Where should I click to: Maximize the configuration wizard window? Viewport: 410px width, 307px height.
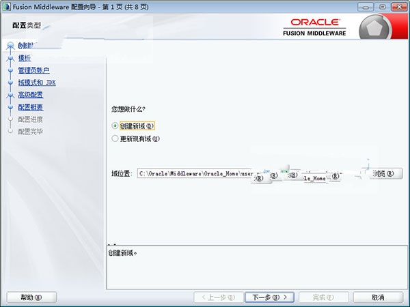point(382,7)
